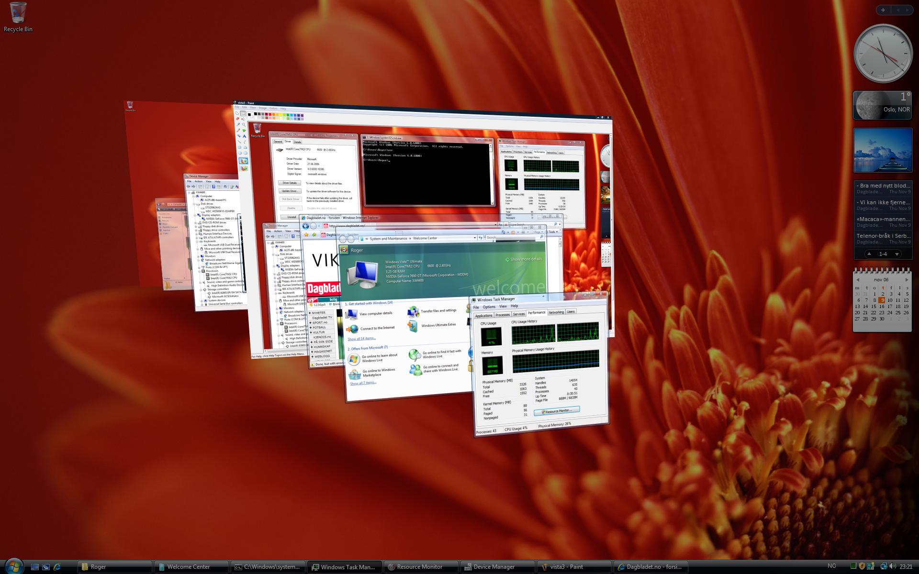Pick the black swatch in Paint palette
This screenshot has height=574, width=919.
click(256, 114)
